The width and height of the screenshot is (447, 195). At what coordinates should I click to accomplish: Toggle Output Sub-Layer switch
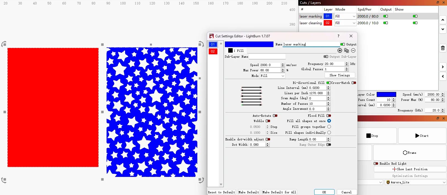pyautogui.click(x=326, y=57)
